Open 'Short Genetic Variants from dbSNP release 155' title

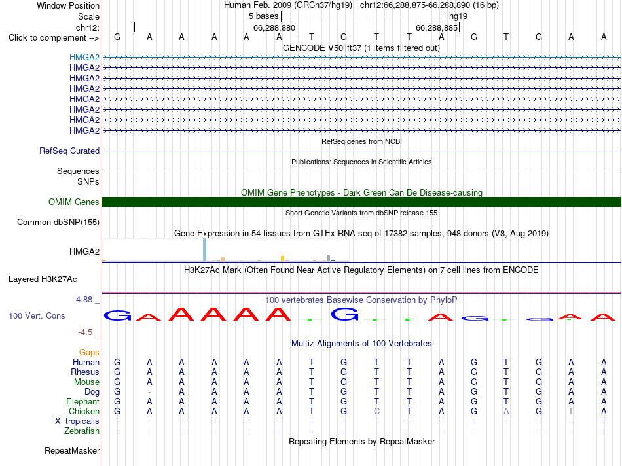(x=361, y=213)
